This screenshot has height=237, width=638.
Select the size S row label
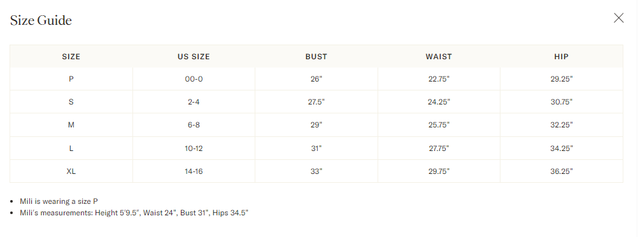pos(71,102)
